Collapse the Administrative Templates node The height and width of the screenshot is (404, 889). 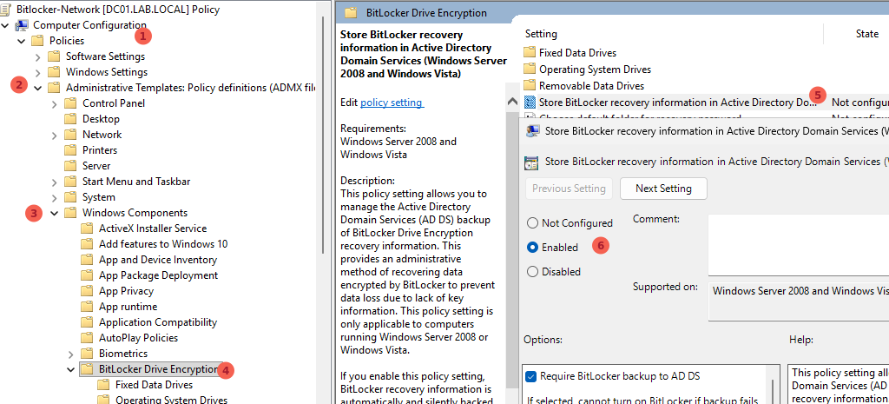[37, 88]
